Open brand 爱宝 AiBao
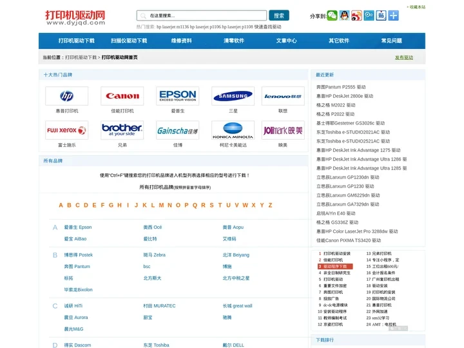The height and width of the screenshot is (348, 464). 75,239
